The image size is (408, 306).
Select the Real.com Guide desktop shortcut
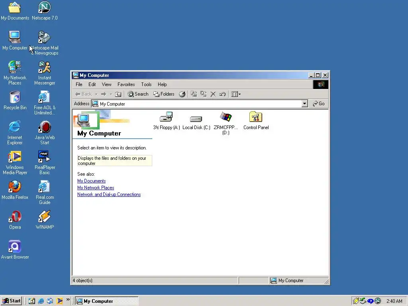pyautogui.click(x=45, y=193)
